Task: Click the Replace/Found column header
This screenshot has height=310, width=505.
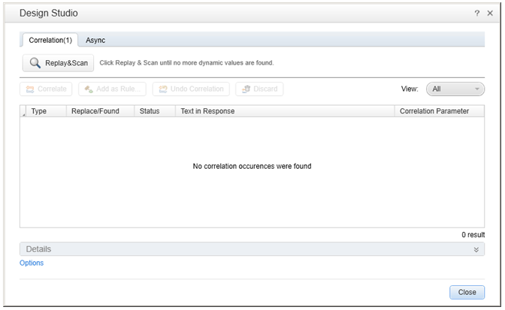Action: [95, 111]
